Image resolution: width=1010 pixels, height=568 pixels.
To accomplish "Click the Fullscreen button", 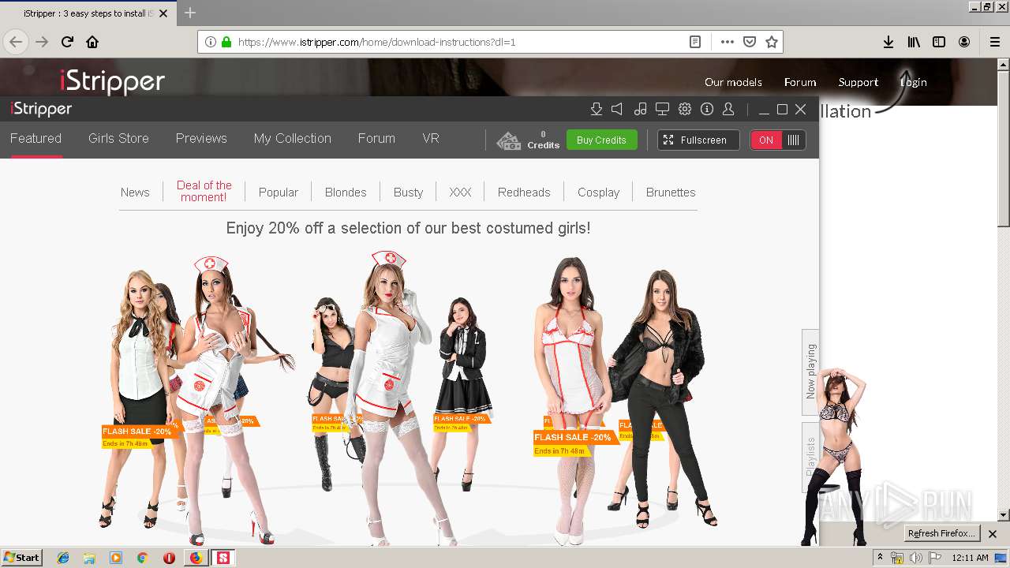I will [x=698, y=140].
